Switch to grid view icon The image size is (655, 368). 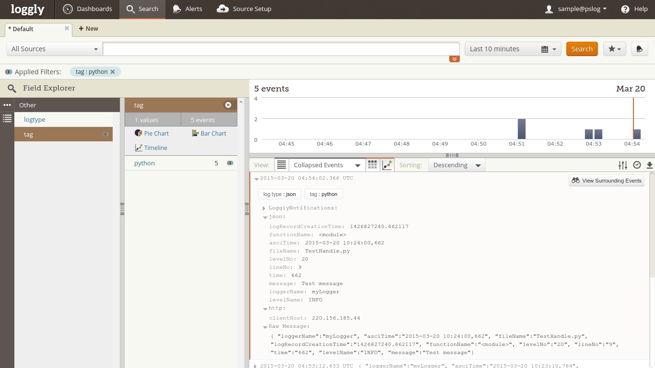(x=373, y=165)
